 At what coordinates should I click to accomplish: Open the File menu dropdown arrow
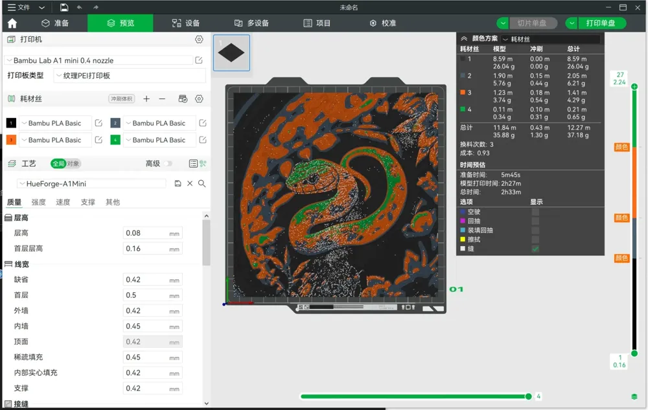click(x=41, y=7)
